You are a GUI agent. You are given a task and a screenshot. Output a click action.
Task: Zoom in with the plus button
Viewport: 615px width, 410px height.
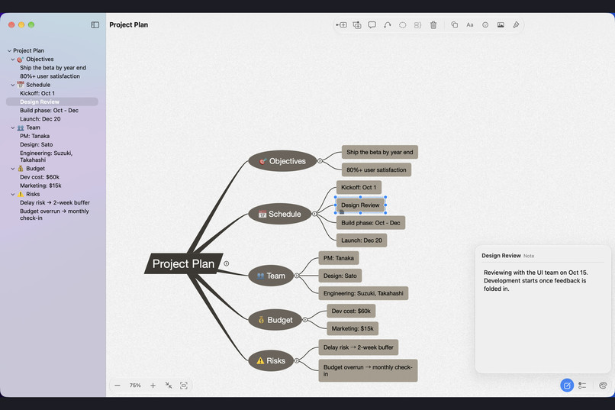[153, 386]
